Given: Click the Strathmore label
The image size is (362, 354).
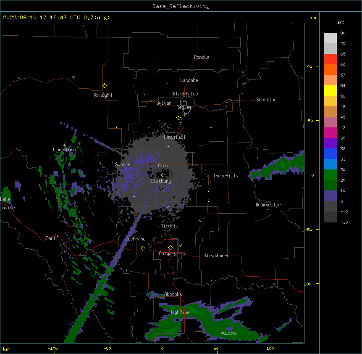Looking at the screenshot, I should (217, 256).
